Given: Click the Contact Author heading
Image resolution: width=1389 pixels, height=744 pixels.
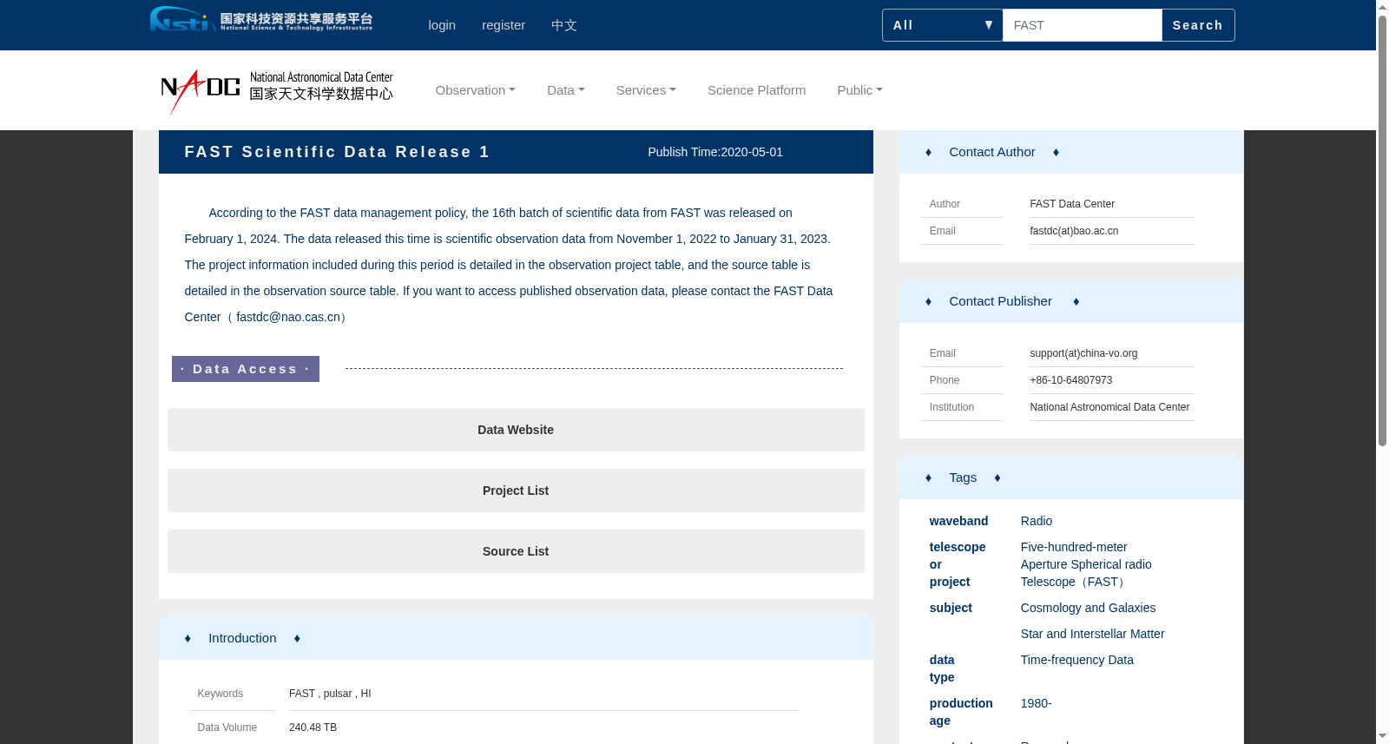Looking at the screenshot, I should (992, 152).
